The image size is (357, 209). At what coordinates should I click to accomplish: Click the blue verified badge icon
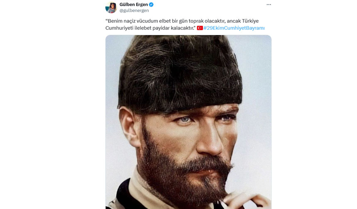coord(151,5)
